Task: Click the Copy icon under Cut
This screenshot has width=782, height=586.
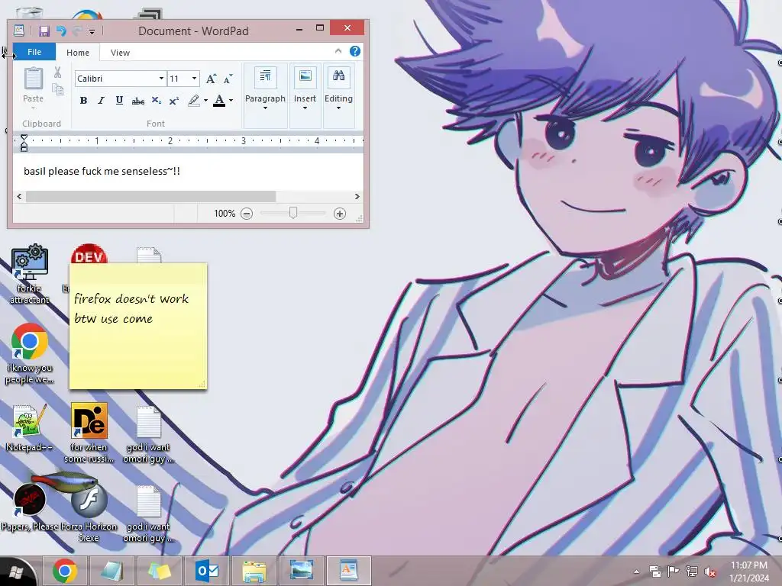Action: [x=58, y=90]
